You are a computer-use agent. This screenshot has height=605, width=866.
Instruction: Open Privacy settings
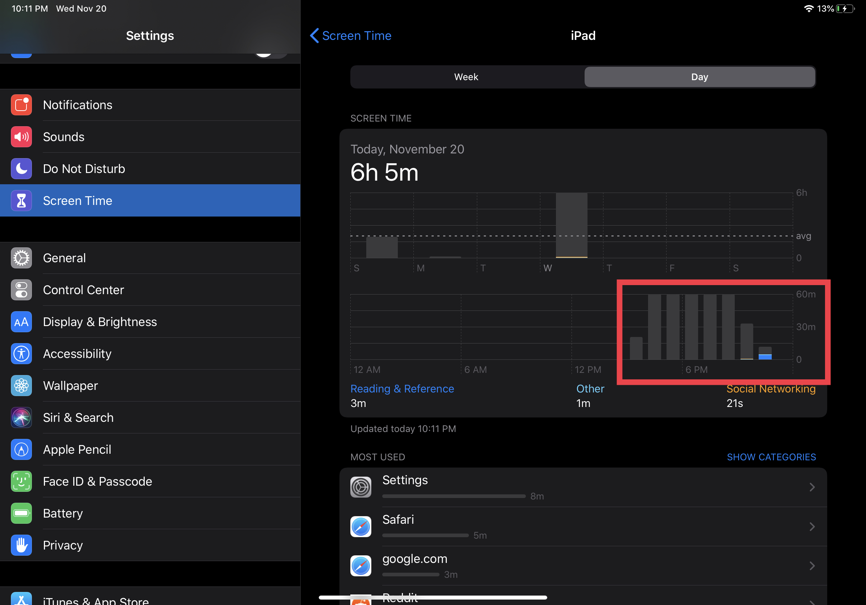coord(150,545)
